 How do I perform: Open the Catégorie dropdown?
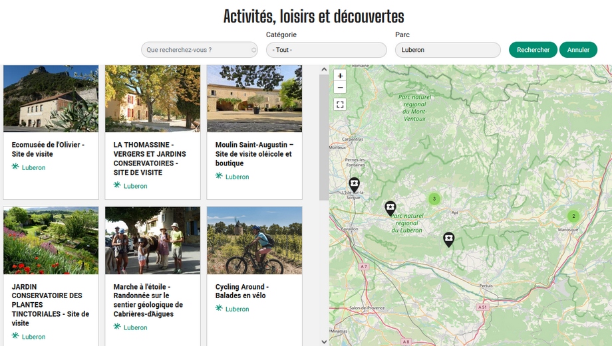(327, 50)
